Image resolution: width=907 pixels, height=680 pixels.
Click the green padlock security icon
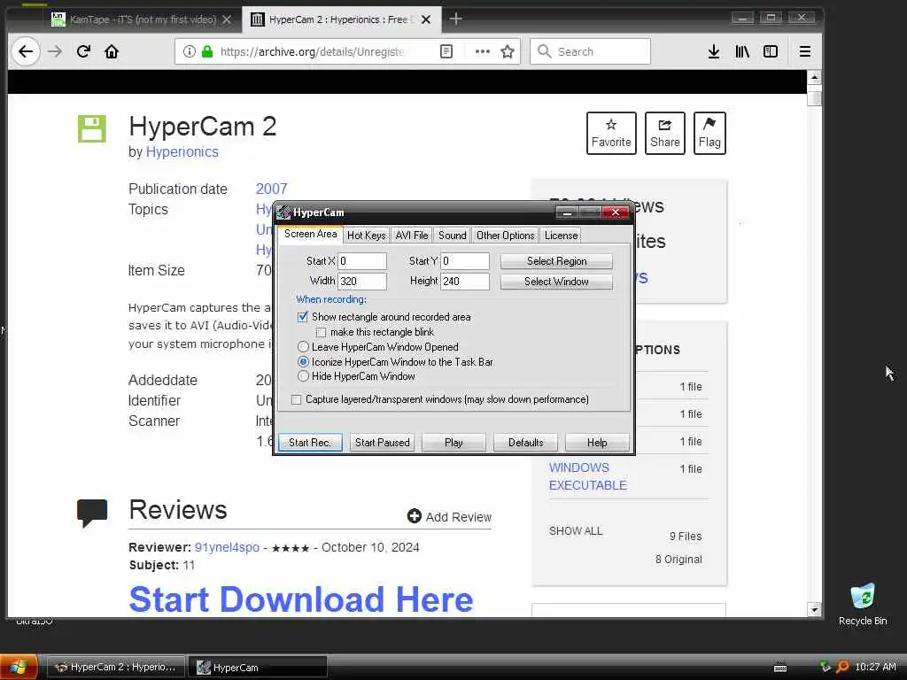coord(207,51)
